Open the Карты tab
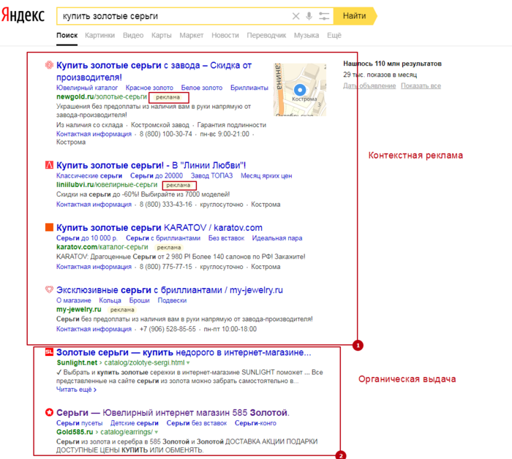The image size is (512, 459). click(x=162, y=35)
